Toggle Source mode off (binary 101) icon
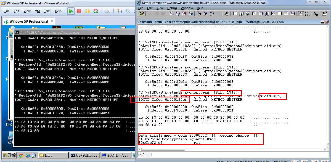 [x=307, y=14]
